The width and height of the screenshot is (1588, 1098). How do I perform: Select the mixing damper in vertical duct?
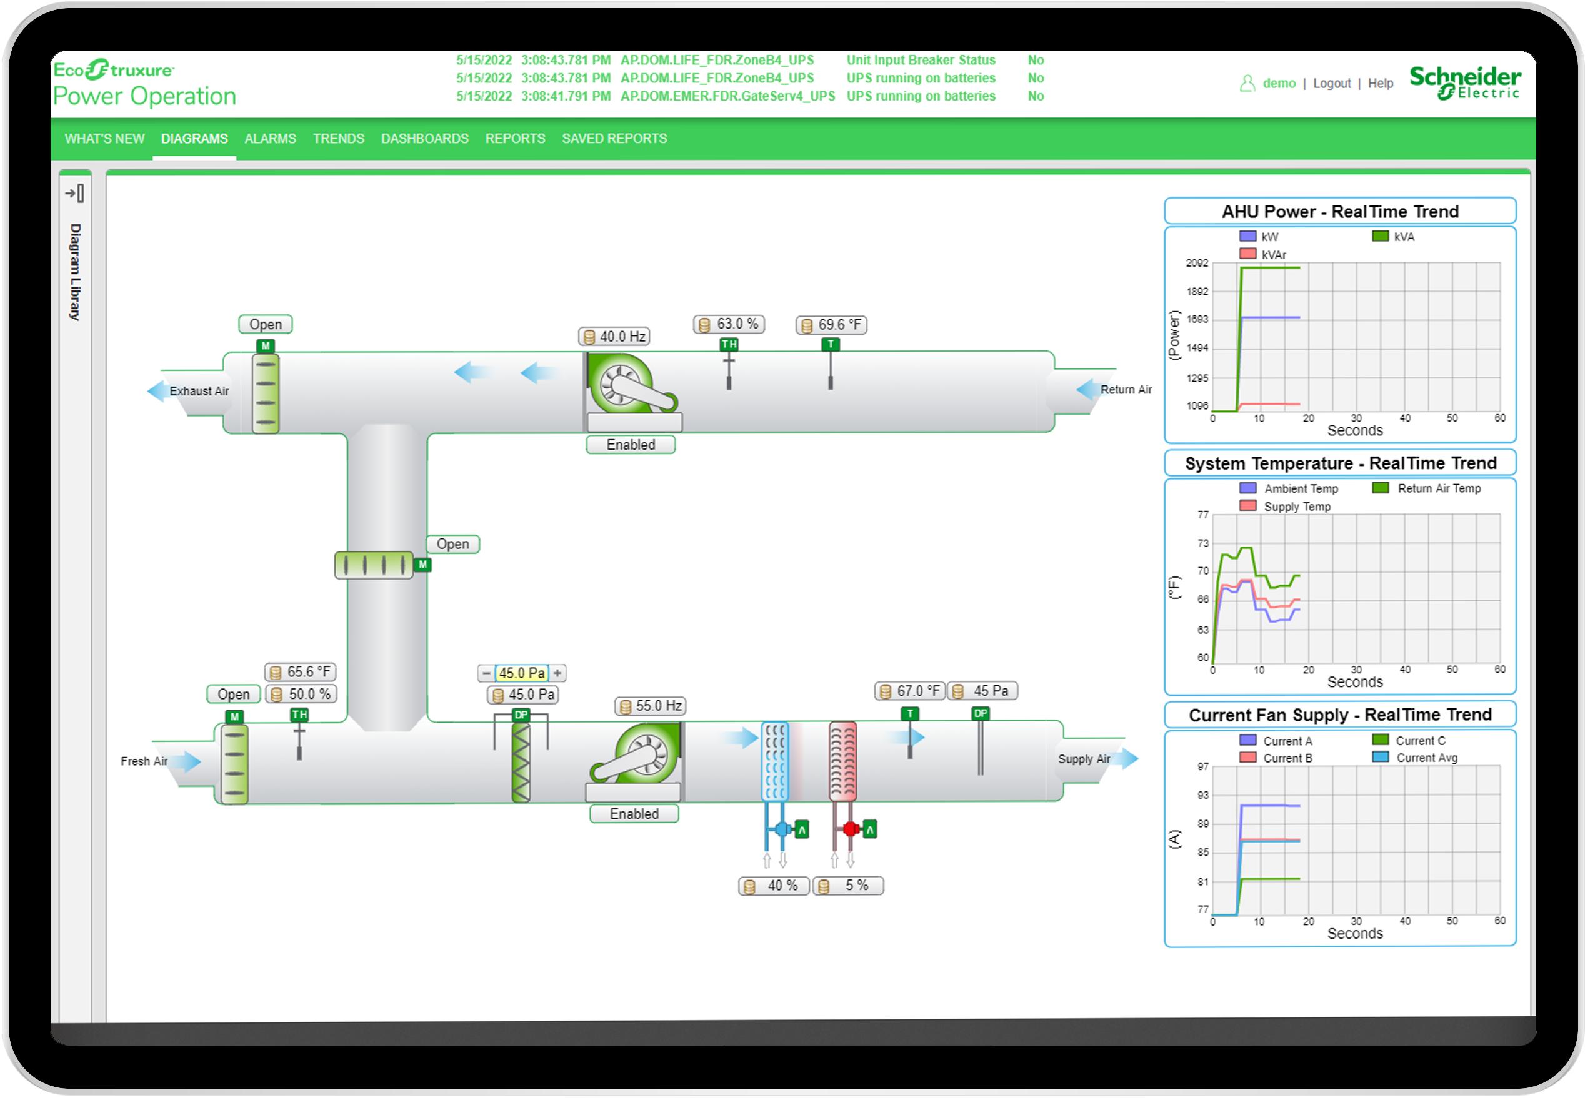(374, 565)
